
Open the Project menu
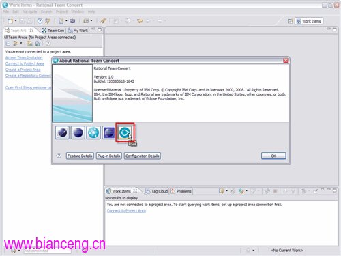(x=61, y=12)
